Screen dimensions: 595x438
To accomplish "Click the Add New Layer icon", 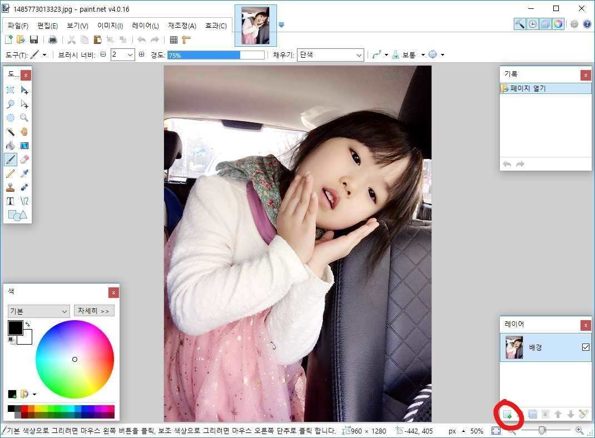I will pyautogui.click(x=507, y=414).
